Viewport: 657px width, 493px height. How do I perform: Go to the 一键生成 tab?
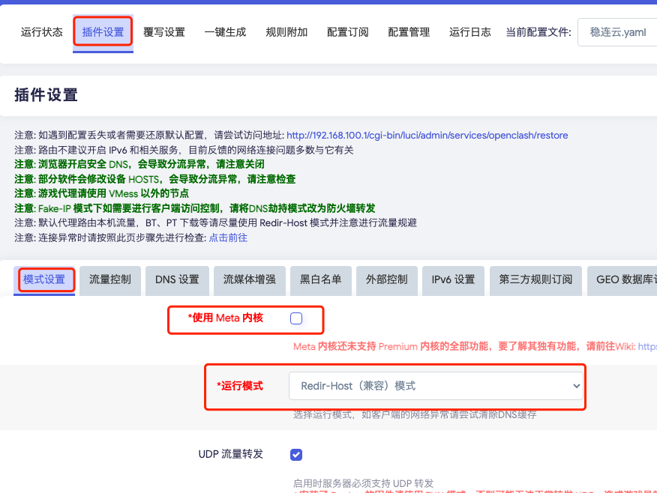(225, 32)
